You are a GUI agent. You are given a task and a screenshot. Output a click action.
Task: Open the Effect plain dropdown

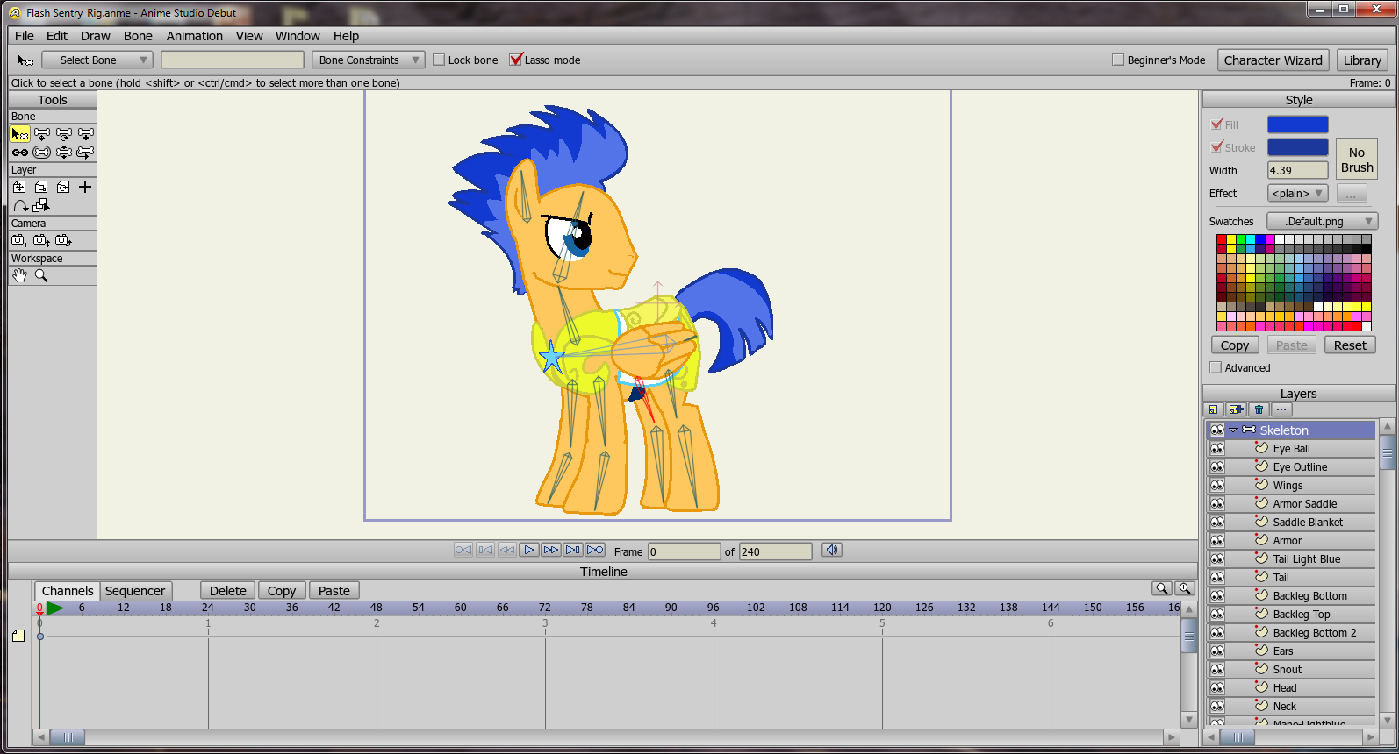click(x=1297, y=193)
